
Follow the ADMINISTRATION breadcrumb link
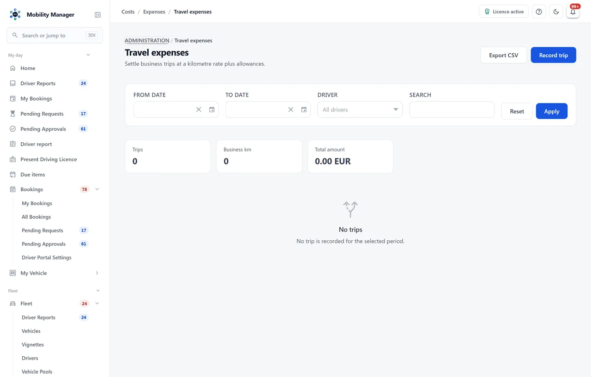pyautogui.click(x=147, y=41)
